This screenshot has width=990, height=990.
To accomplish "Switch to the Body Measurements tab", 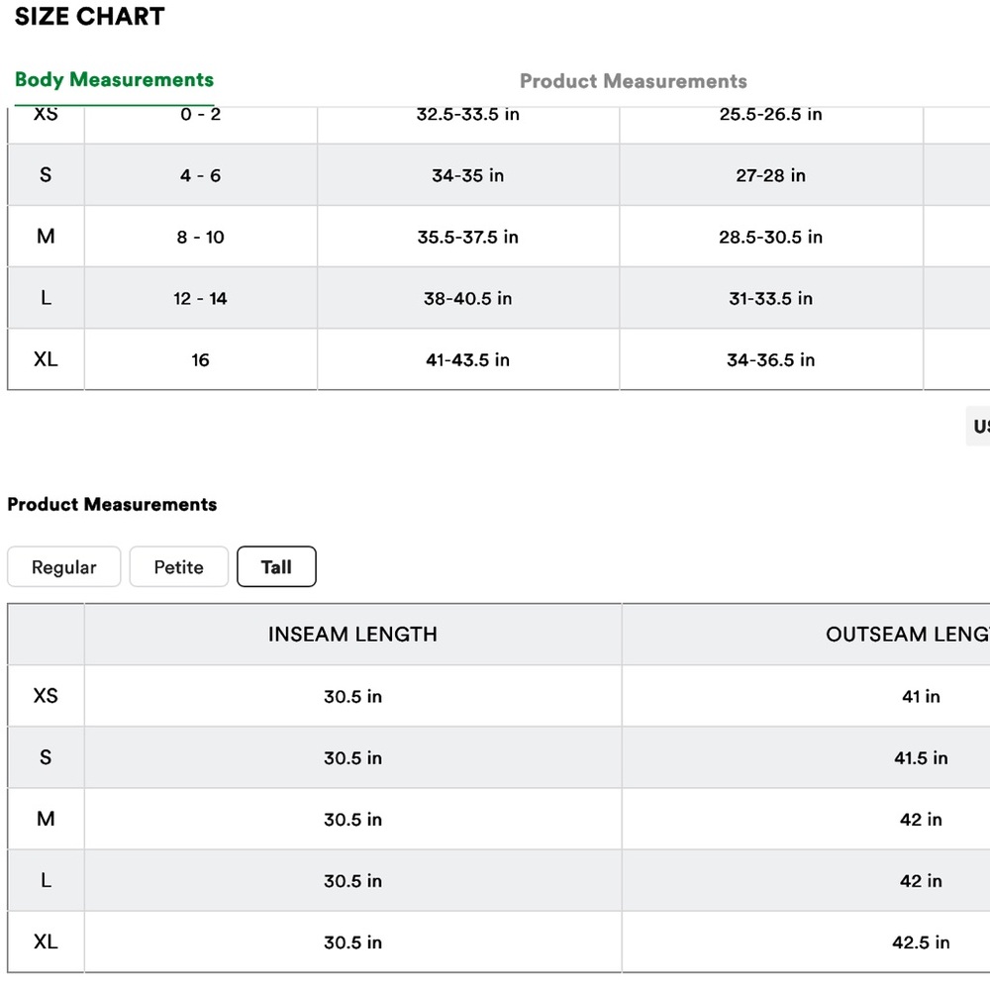I will point(114,80).
